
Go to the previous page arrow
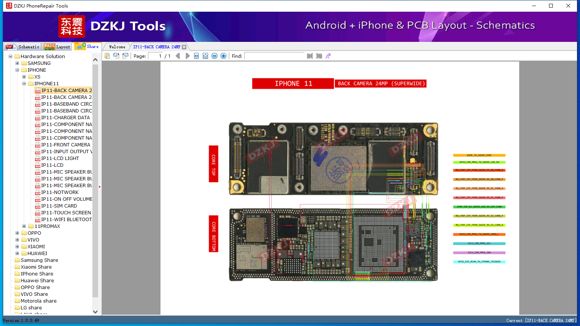(x=178, y=56)
